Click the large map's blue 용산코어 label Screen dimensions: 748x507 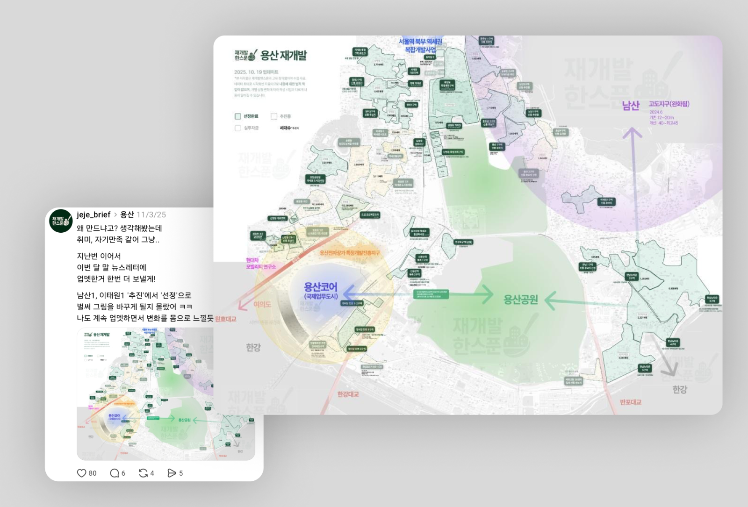pyautogui.click(x=321, y=286)
